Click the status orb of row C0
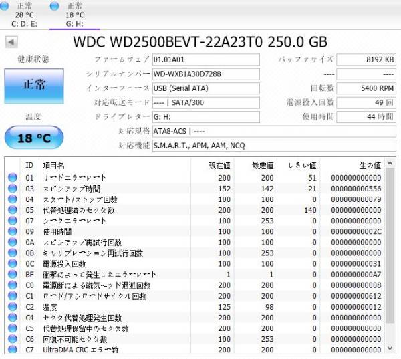The width and height of the screenshot is (401, 359). (x=12, y=285)
